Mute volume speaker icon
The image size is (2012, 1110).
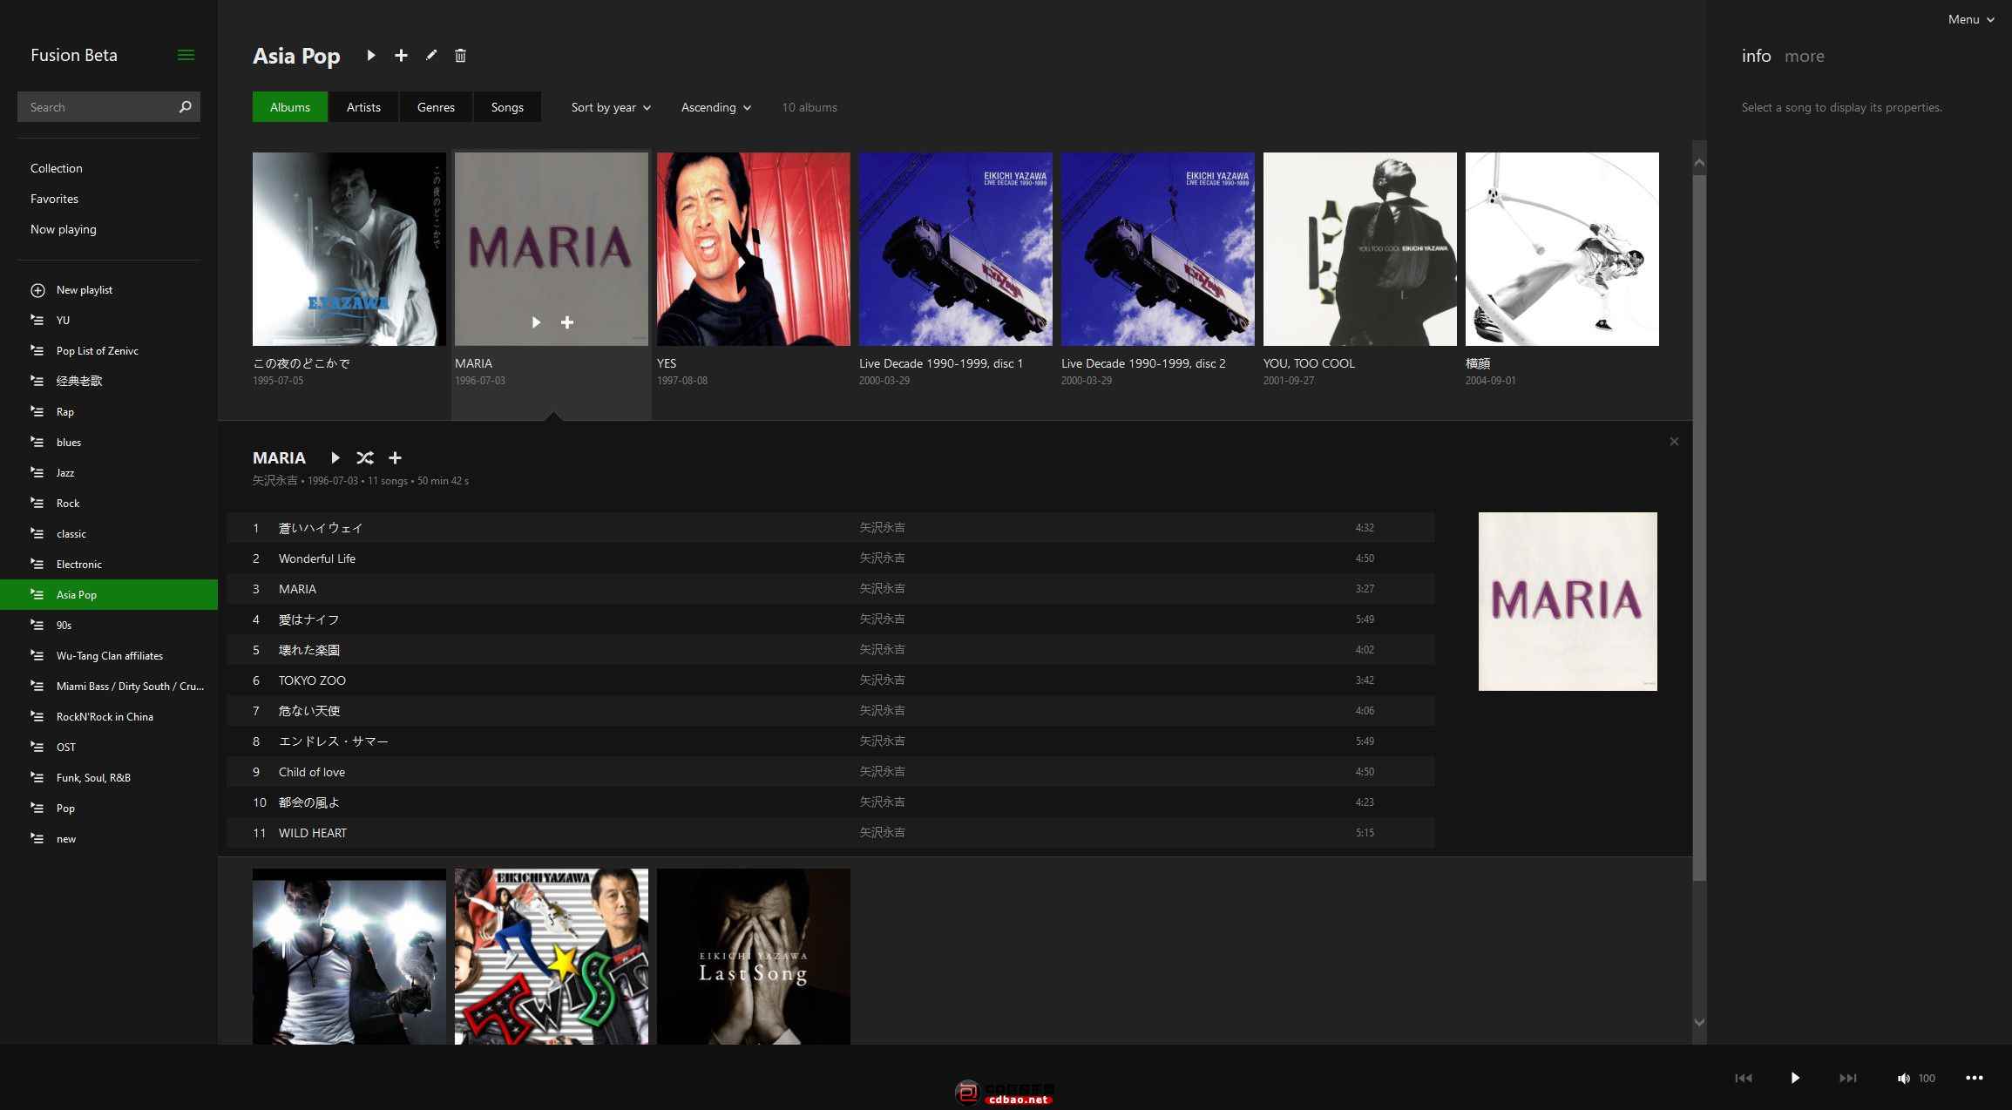tap(1903, 1079)
